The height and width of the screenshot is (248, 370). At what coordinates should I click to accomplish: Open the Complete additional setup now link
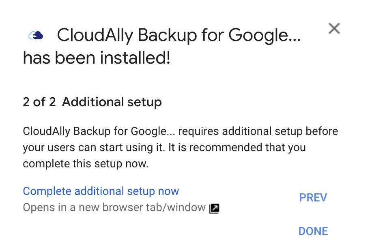point(101,191)
